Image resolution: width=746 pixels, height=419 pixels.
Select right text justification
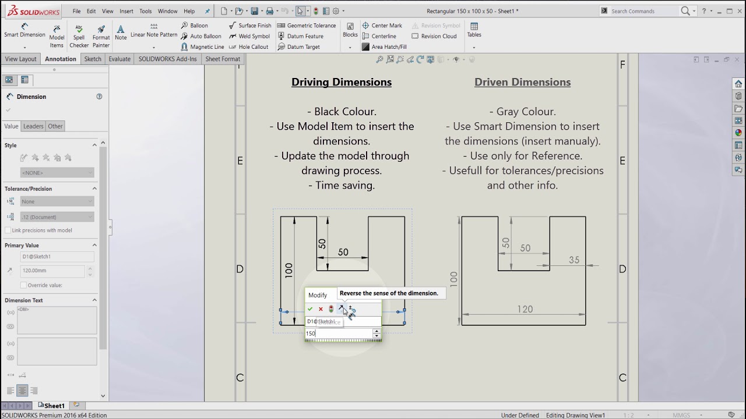34,390
